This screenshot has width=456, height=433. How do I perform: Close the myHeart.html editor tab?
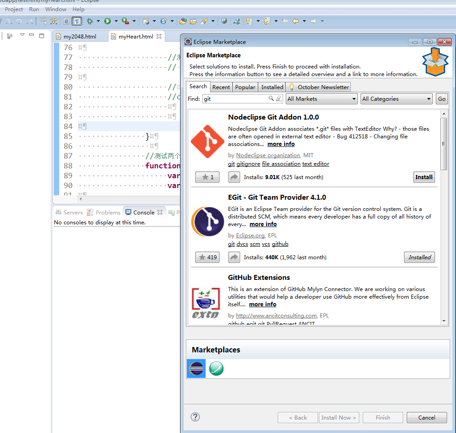pos(159,36)
